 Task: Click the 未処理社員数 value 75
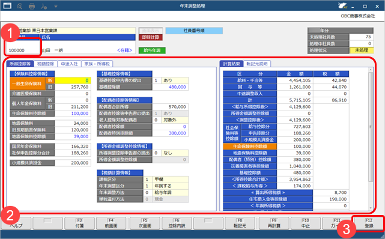coord(362,37)
